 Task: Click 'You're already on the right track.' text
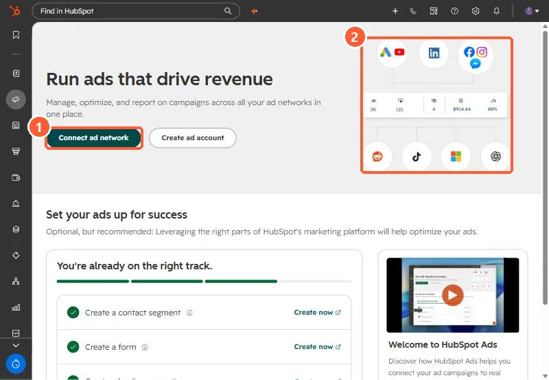click(135, 266)
